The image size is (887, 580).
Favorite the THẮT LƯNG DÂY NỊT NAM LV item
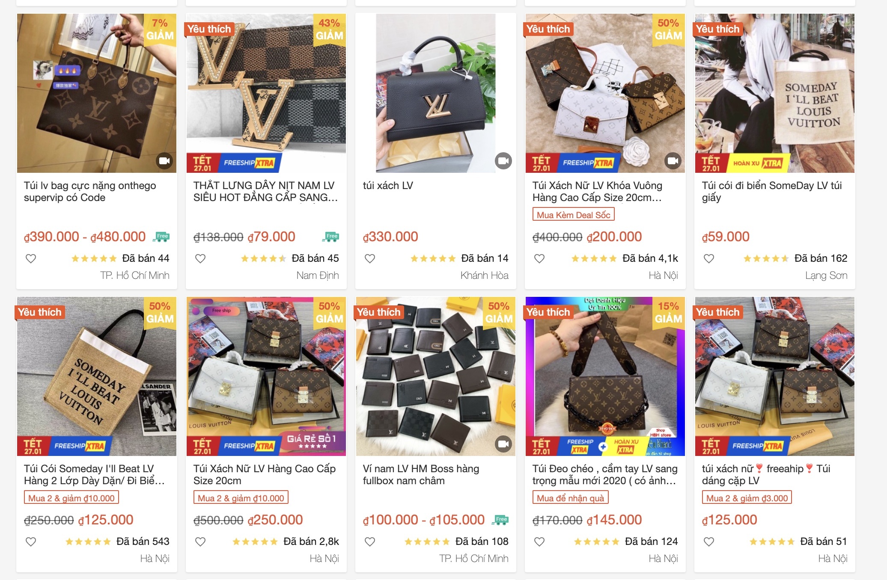click(200, 258)
